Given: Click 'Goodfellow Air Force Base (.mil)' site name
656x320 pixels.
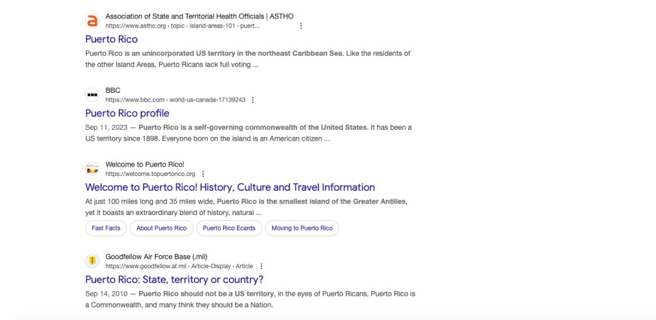Looking at the screenshot, I should [x=156, y=257].
